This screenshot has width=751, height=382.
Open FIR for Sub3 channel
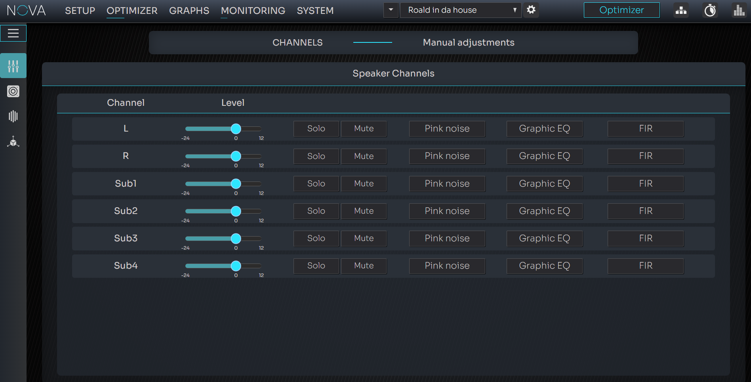(x=646, y=239)
